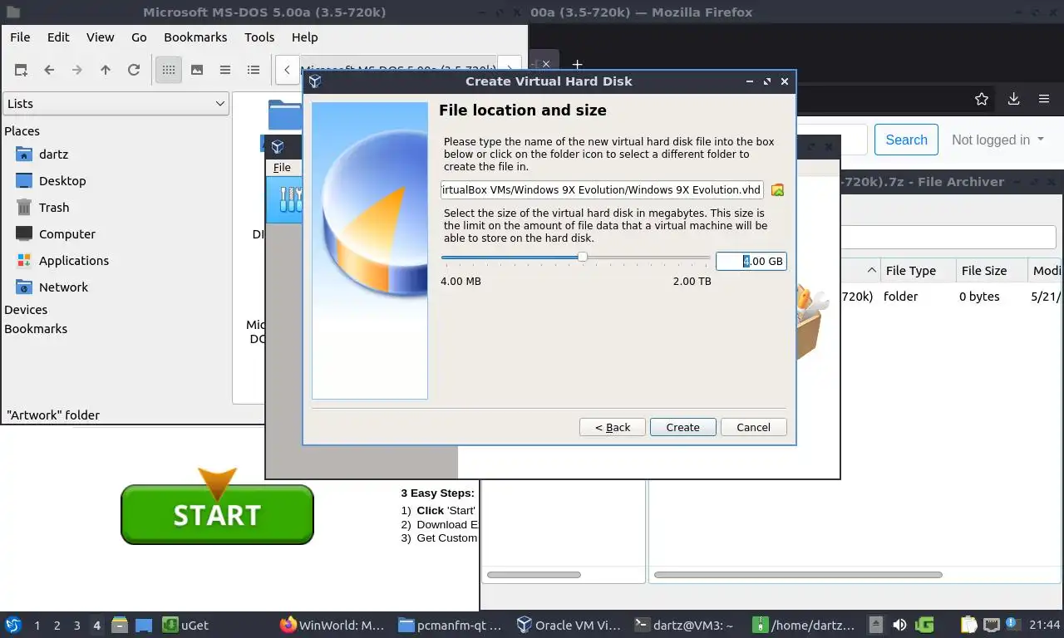Click the start menu icon in taskbar
Screen dimensions: 1064x638
(x=12, y=625)
